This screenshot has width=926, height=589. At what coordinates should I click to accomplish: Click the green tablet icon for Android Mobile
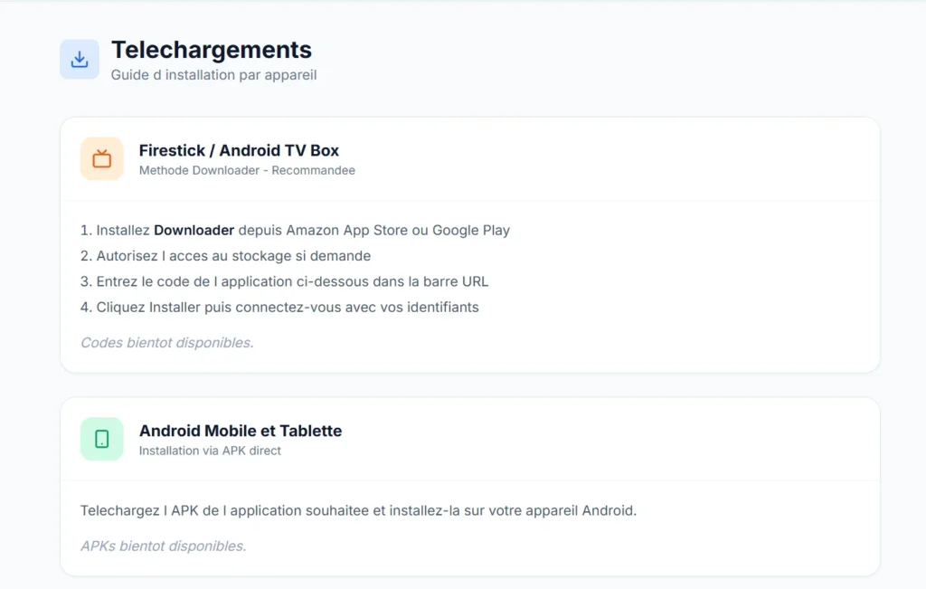coord(102,439)
